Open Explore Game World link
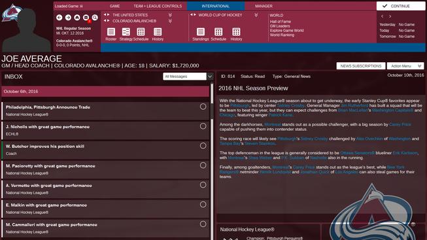 point(286,31)
